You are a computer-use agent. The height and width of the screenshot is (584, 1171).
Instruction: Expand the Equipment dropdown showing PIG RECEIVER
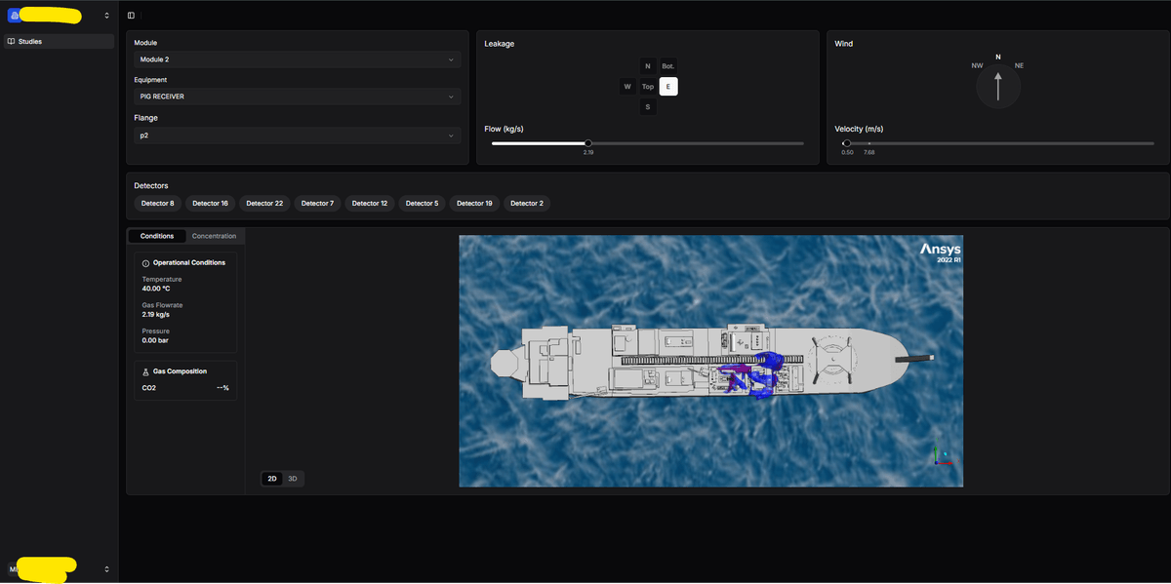pos(297,97)
